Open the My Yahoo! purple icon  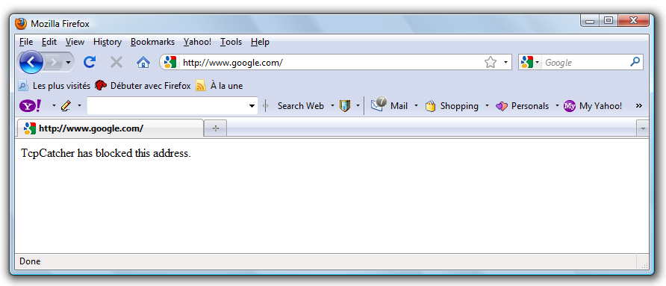(569, 106)
